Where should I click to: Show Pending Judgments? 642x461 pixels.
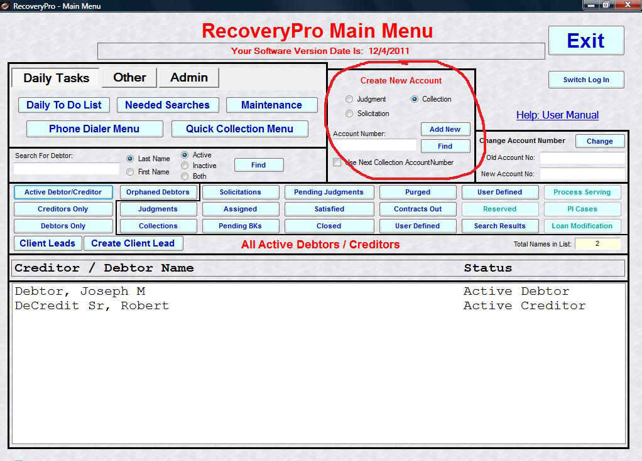pyautogui.click(x=329, y=192)
